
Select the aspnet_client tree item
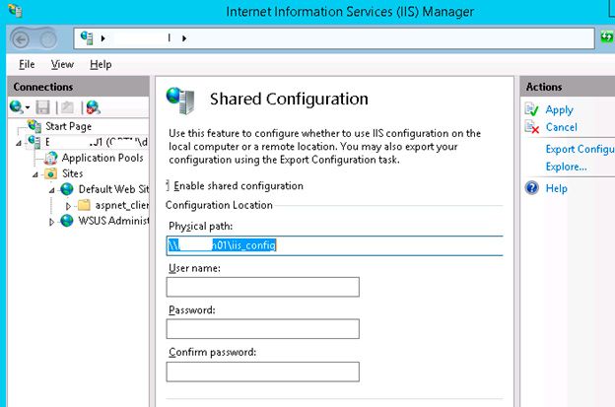coord(121,205)
